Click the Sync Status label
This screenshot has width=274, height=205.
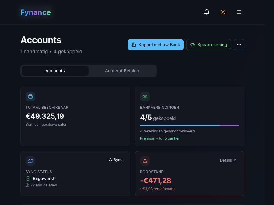point(39,172)
